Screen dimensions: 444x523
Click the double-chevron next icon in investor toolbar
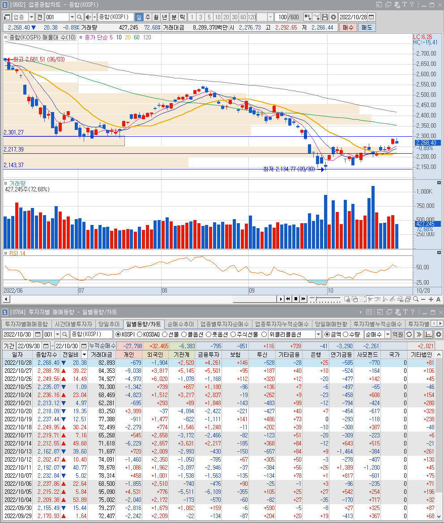coord(419,334)
